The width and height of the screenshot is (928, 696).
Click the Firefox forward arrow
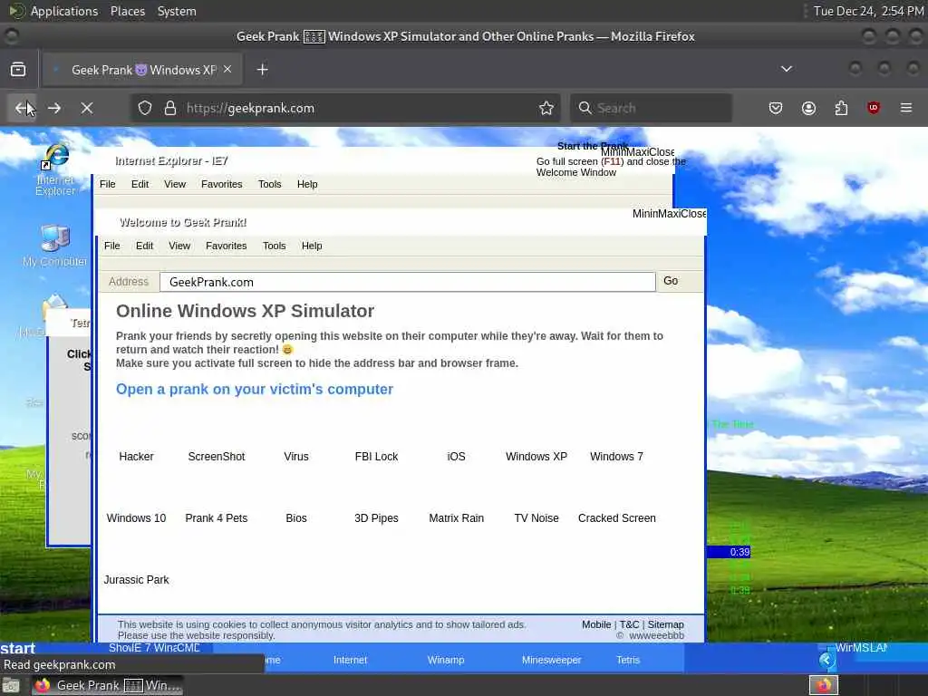53,109
